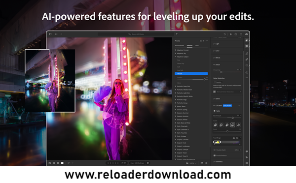Click the undo arrow icon
This screenshot has height=183, width=296.
(x=224, y=34)
